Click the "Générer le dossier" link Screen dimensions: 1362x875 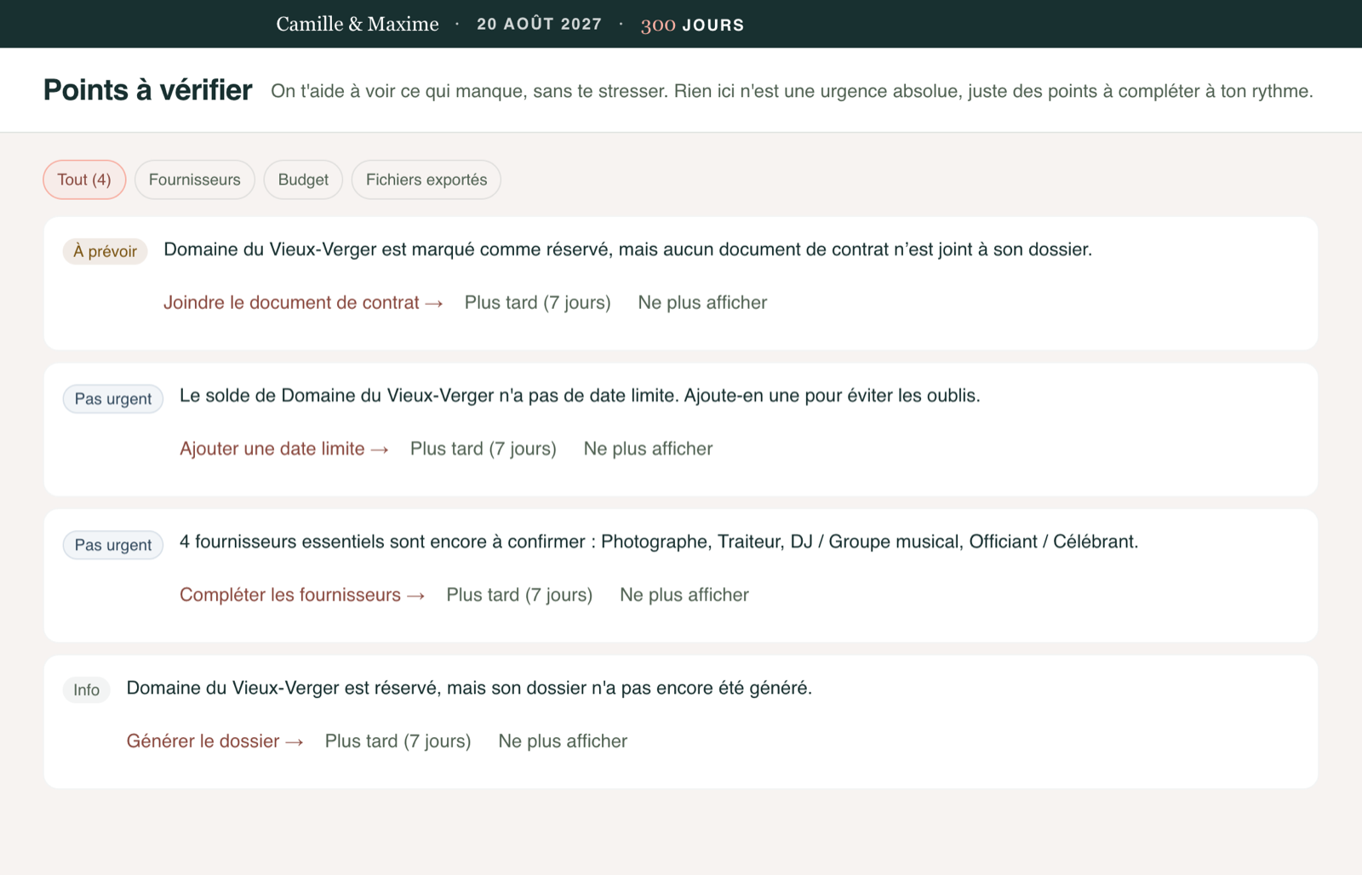pyautogui.click(x=215, y=741)
